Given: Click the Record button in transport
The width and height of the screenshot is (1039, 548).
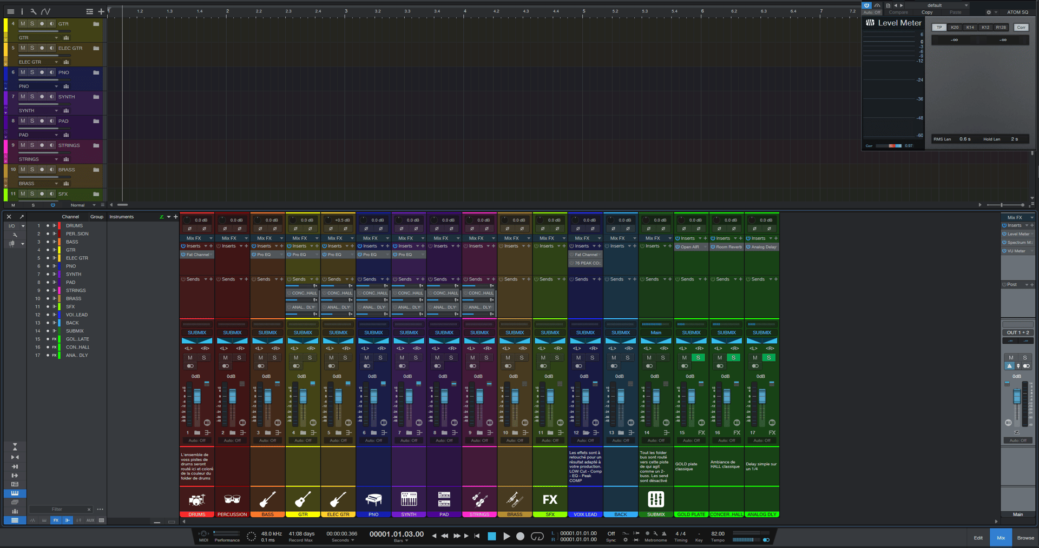Looking at the screenshot, I should (x=520, y=536).
